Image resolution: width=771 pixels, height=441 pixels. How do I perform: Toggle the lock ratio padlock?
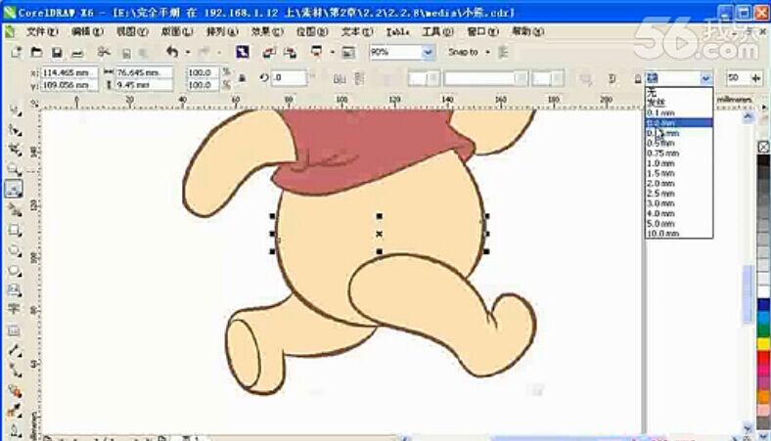click(x=242, y=77)
